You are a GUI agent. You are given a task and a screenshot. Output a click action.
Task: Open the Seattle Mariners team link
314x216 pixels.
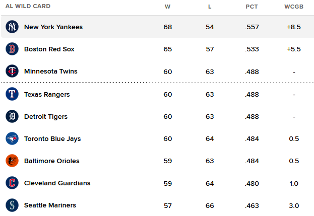pyautogui.click(x=50, y=205)
